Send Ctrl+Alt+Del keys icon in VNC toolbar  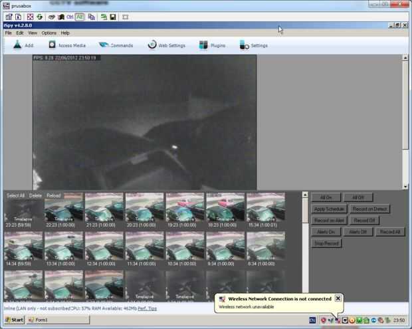52,17
